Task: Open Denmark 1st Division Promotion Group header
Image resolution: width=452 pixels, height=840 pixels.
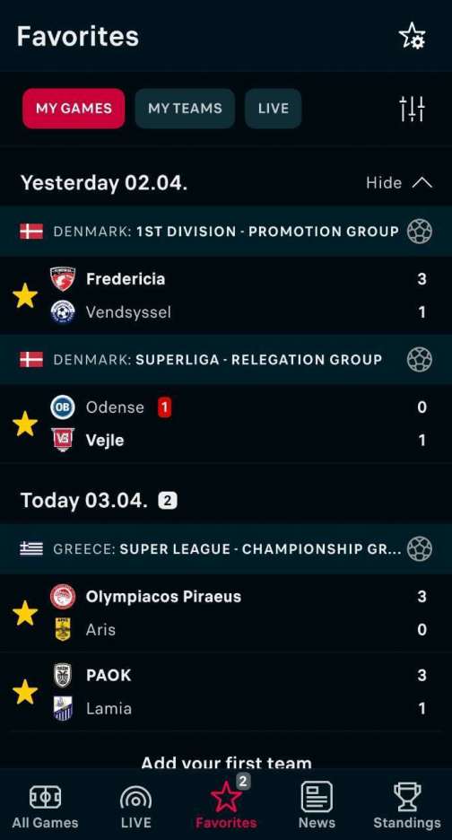Action: coord(226,232)
